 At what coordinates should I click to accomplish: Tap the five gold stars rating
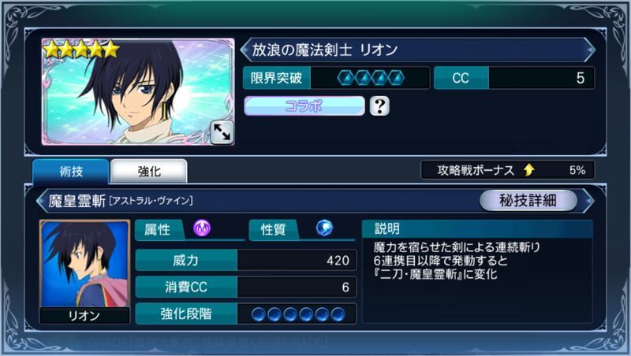pyautogui.click(x=82, y=50)
